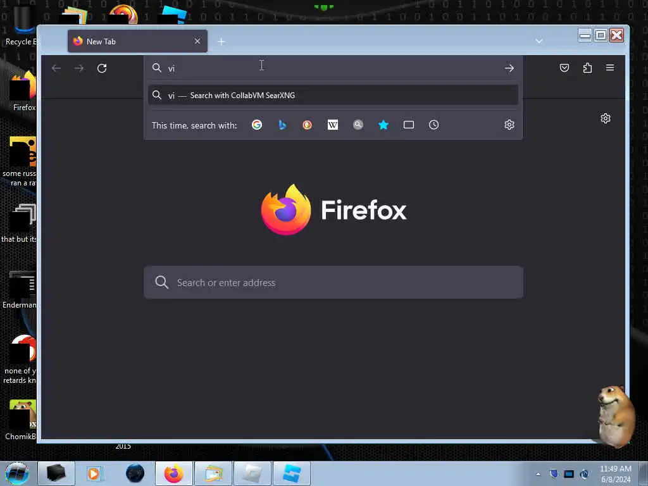Choose Bing one-off search engine
The width and height of the screenshot is (648, 486).
(282, 125)
